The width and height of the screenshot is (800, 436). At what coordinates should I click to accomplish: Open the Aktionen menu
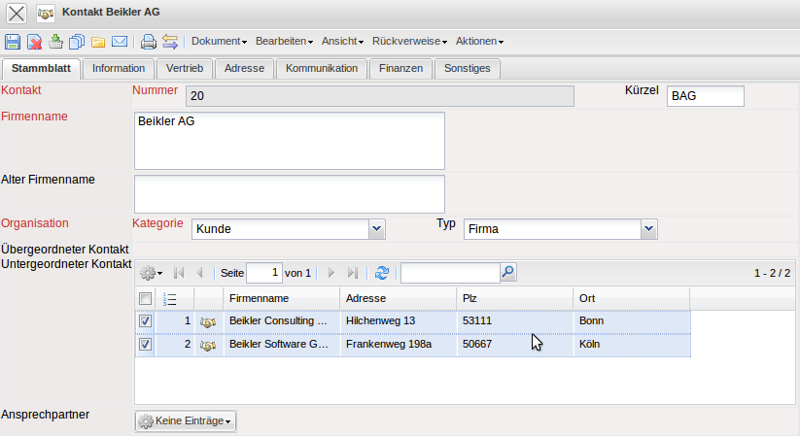(479, 42)
